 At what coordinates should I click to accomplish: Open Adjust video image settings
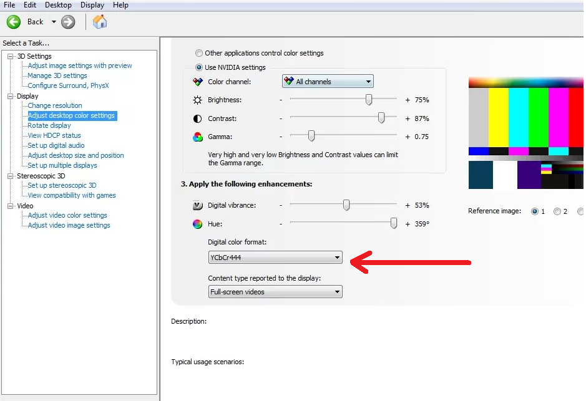[x=69, y=226]
